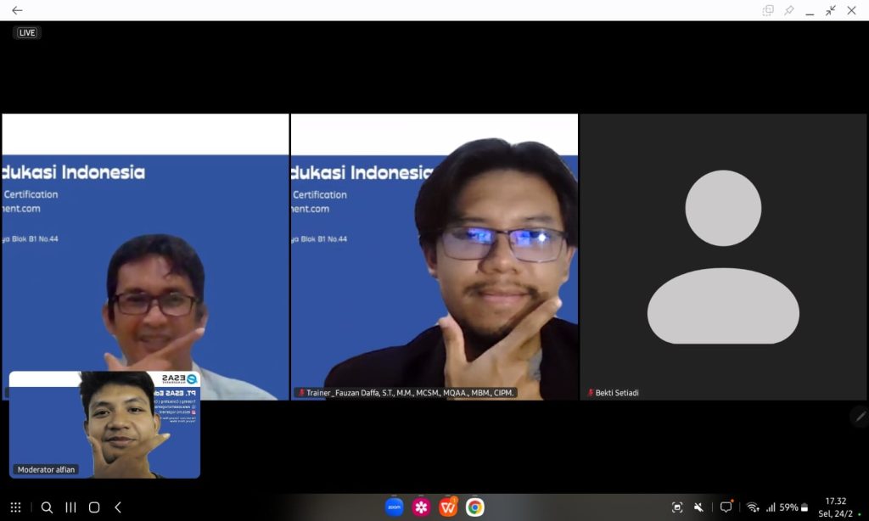Viewport: 869px width, 521px height.
Task: Click the window opacity/multi-window icon
Action: pos(768,10)
